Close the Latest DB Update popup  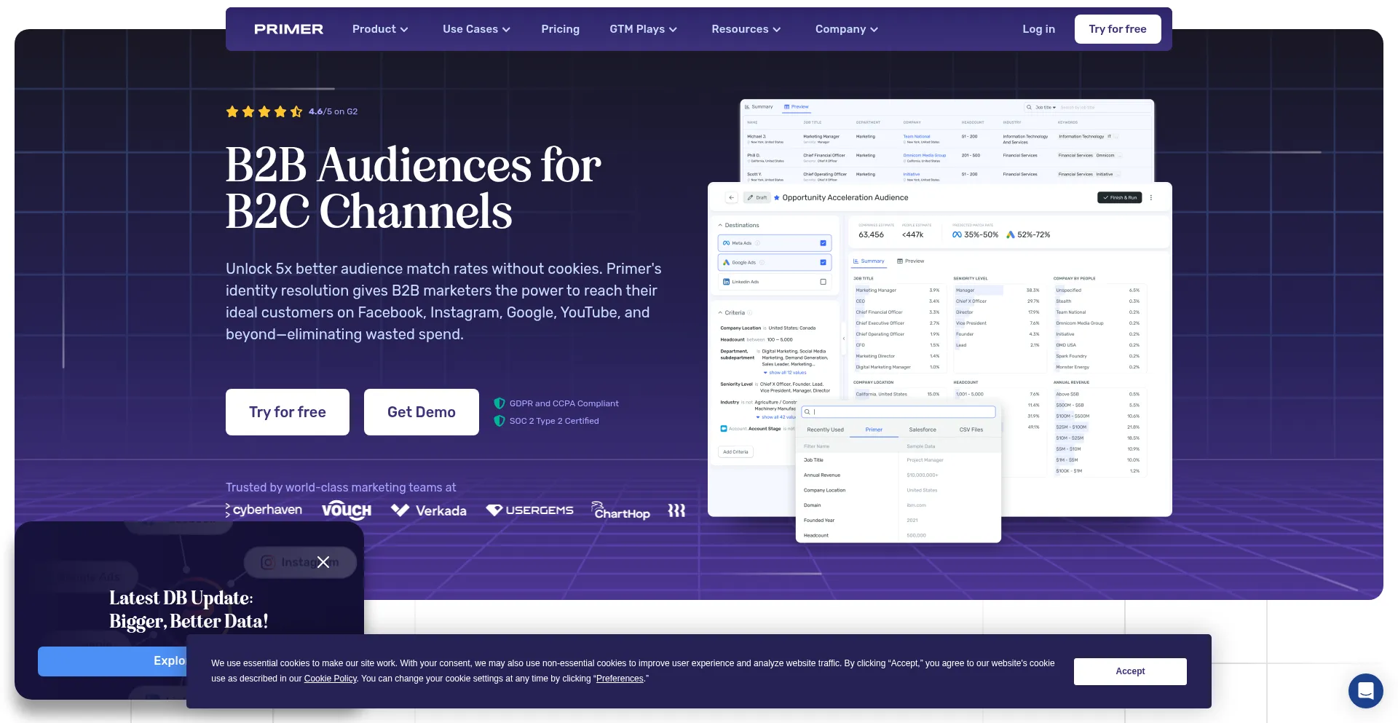coord(323,562)
